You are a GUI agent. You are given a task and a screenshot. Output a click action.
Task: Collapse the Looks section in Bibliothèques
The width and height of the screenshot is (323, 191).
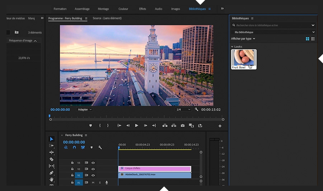point(232,46)
